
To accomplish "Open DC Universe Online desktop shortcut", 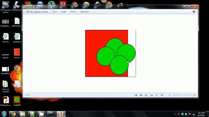I will point(6,7).
